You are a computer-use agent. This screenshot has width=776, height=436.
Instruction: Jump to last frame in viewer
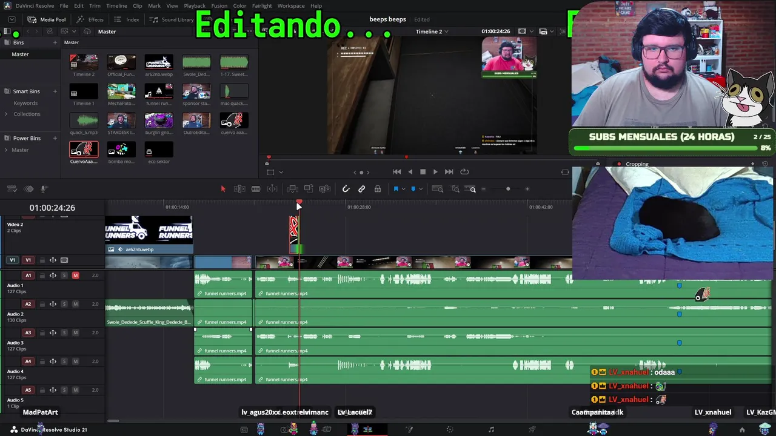[449, 172]
